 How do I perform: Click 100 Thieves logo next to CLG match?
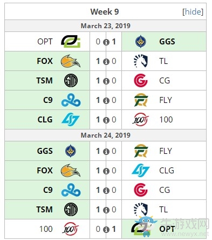[x=141, y=119]
